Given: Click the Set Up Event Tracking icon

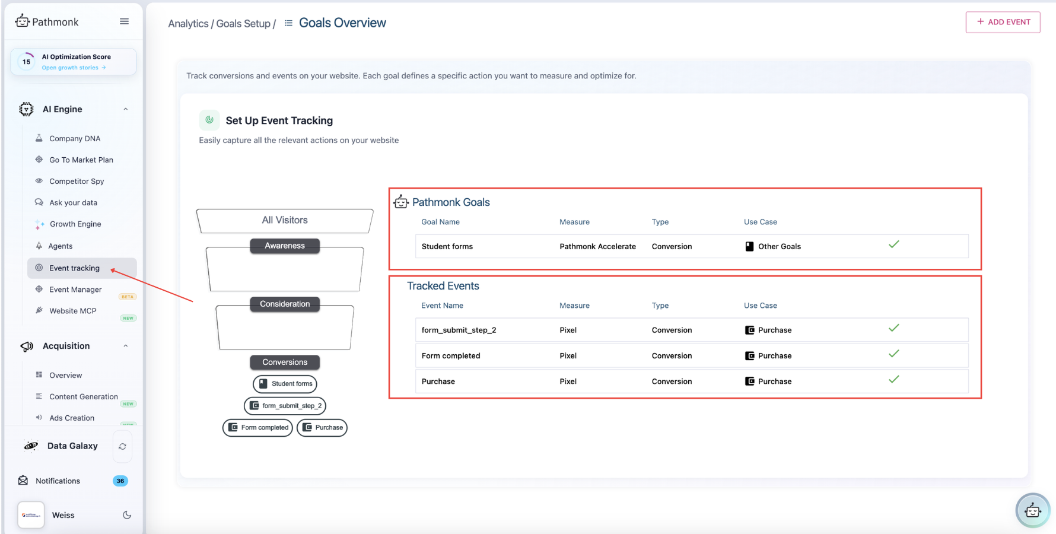Looking at the screenshot, I should (209, 120).
